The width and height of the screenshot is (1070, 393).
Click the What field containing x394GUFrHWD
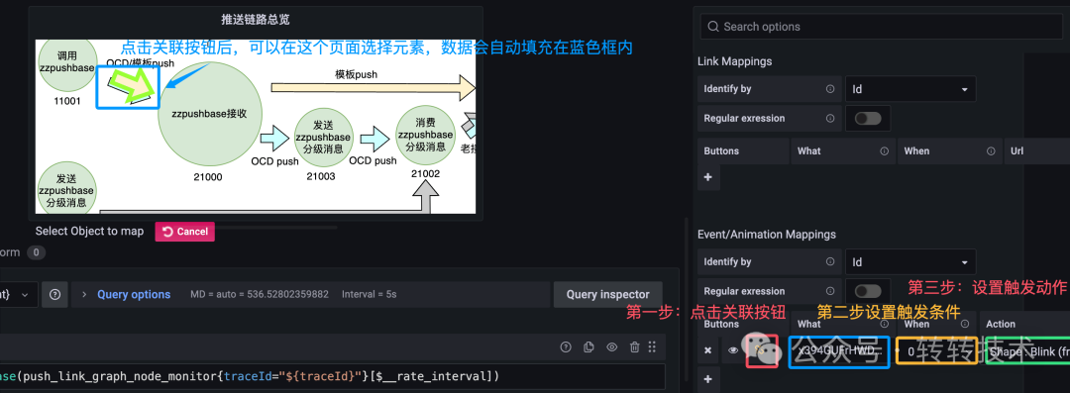pos(839,352)
